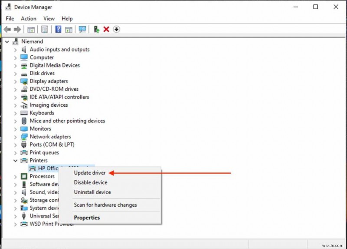Open the Action menu

(x=28, y=19)
